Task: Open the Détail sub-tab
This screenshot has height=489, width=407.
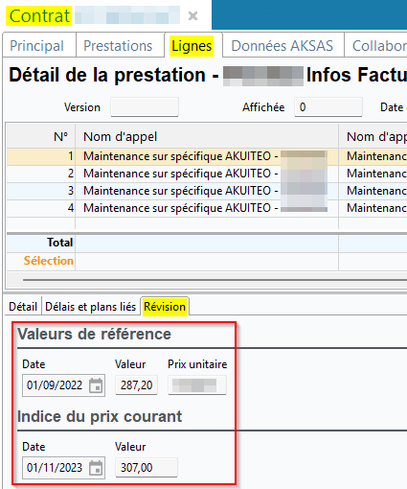Action: click(x=23, y=307)
